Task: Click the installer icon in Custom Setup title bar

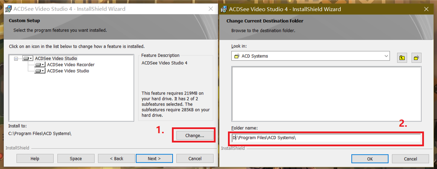Action: pyautogui.click(x=8, y=9)
